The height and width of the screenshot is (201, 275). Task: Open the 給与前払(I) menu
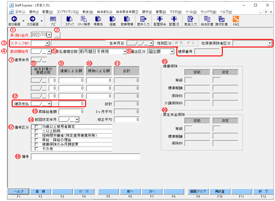(104, 12)
